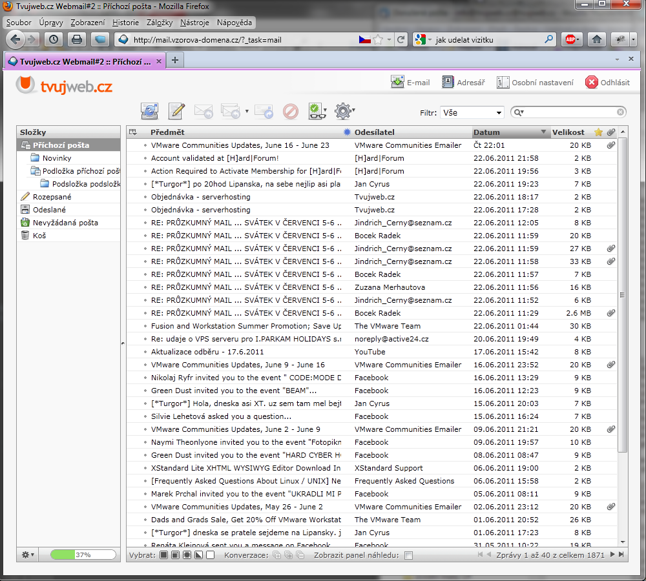Open the Nástroje menu
The image size is (646, 581).
(194, 23)
